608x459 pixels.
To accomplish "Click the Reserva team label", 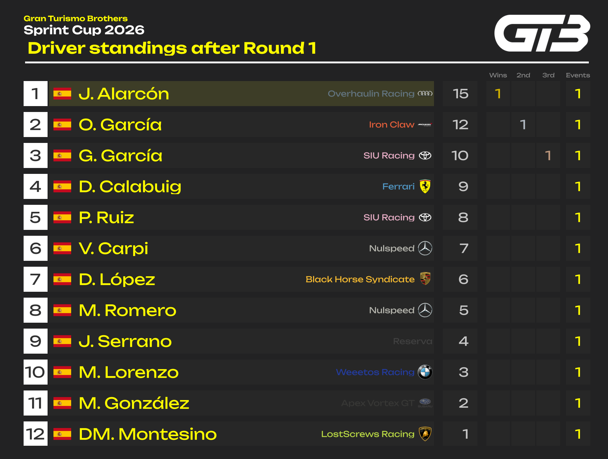I will pyautogui.click(x=412, y=341).
